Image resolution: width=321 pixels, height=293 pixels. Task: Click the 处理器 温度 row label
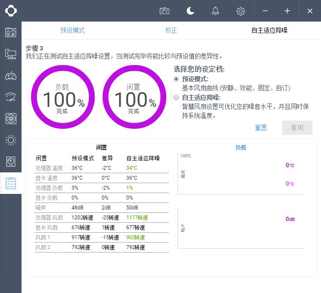click(49, 168)
